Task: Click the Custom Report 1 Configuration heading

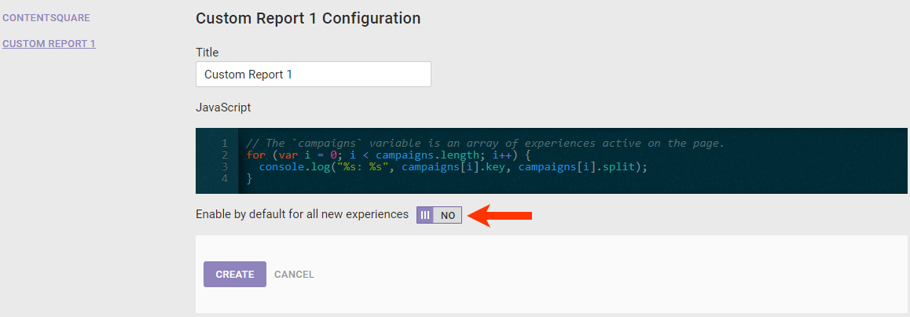Action: coord(307,18)
